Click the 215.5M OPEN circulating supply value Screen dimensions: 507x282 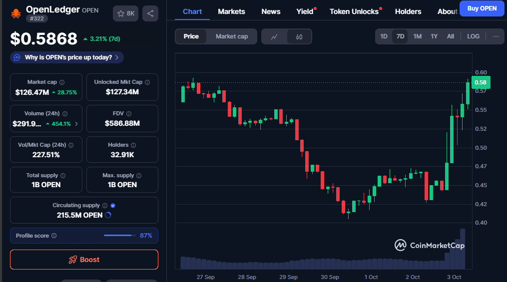pyautogui.click(x=79, y=215)
